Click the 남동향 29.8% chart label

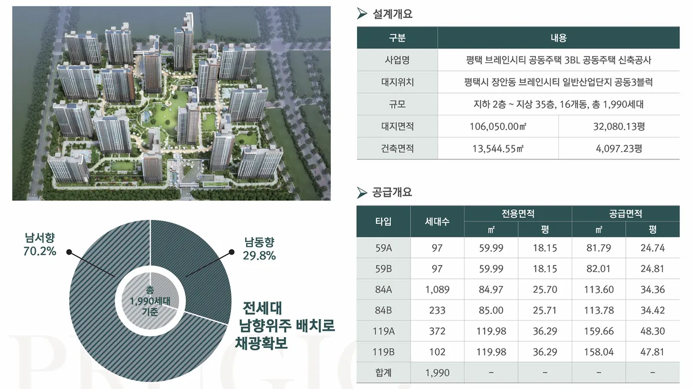click(x=259, y=249)
